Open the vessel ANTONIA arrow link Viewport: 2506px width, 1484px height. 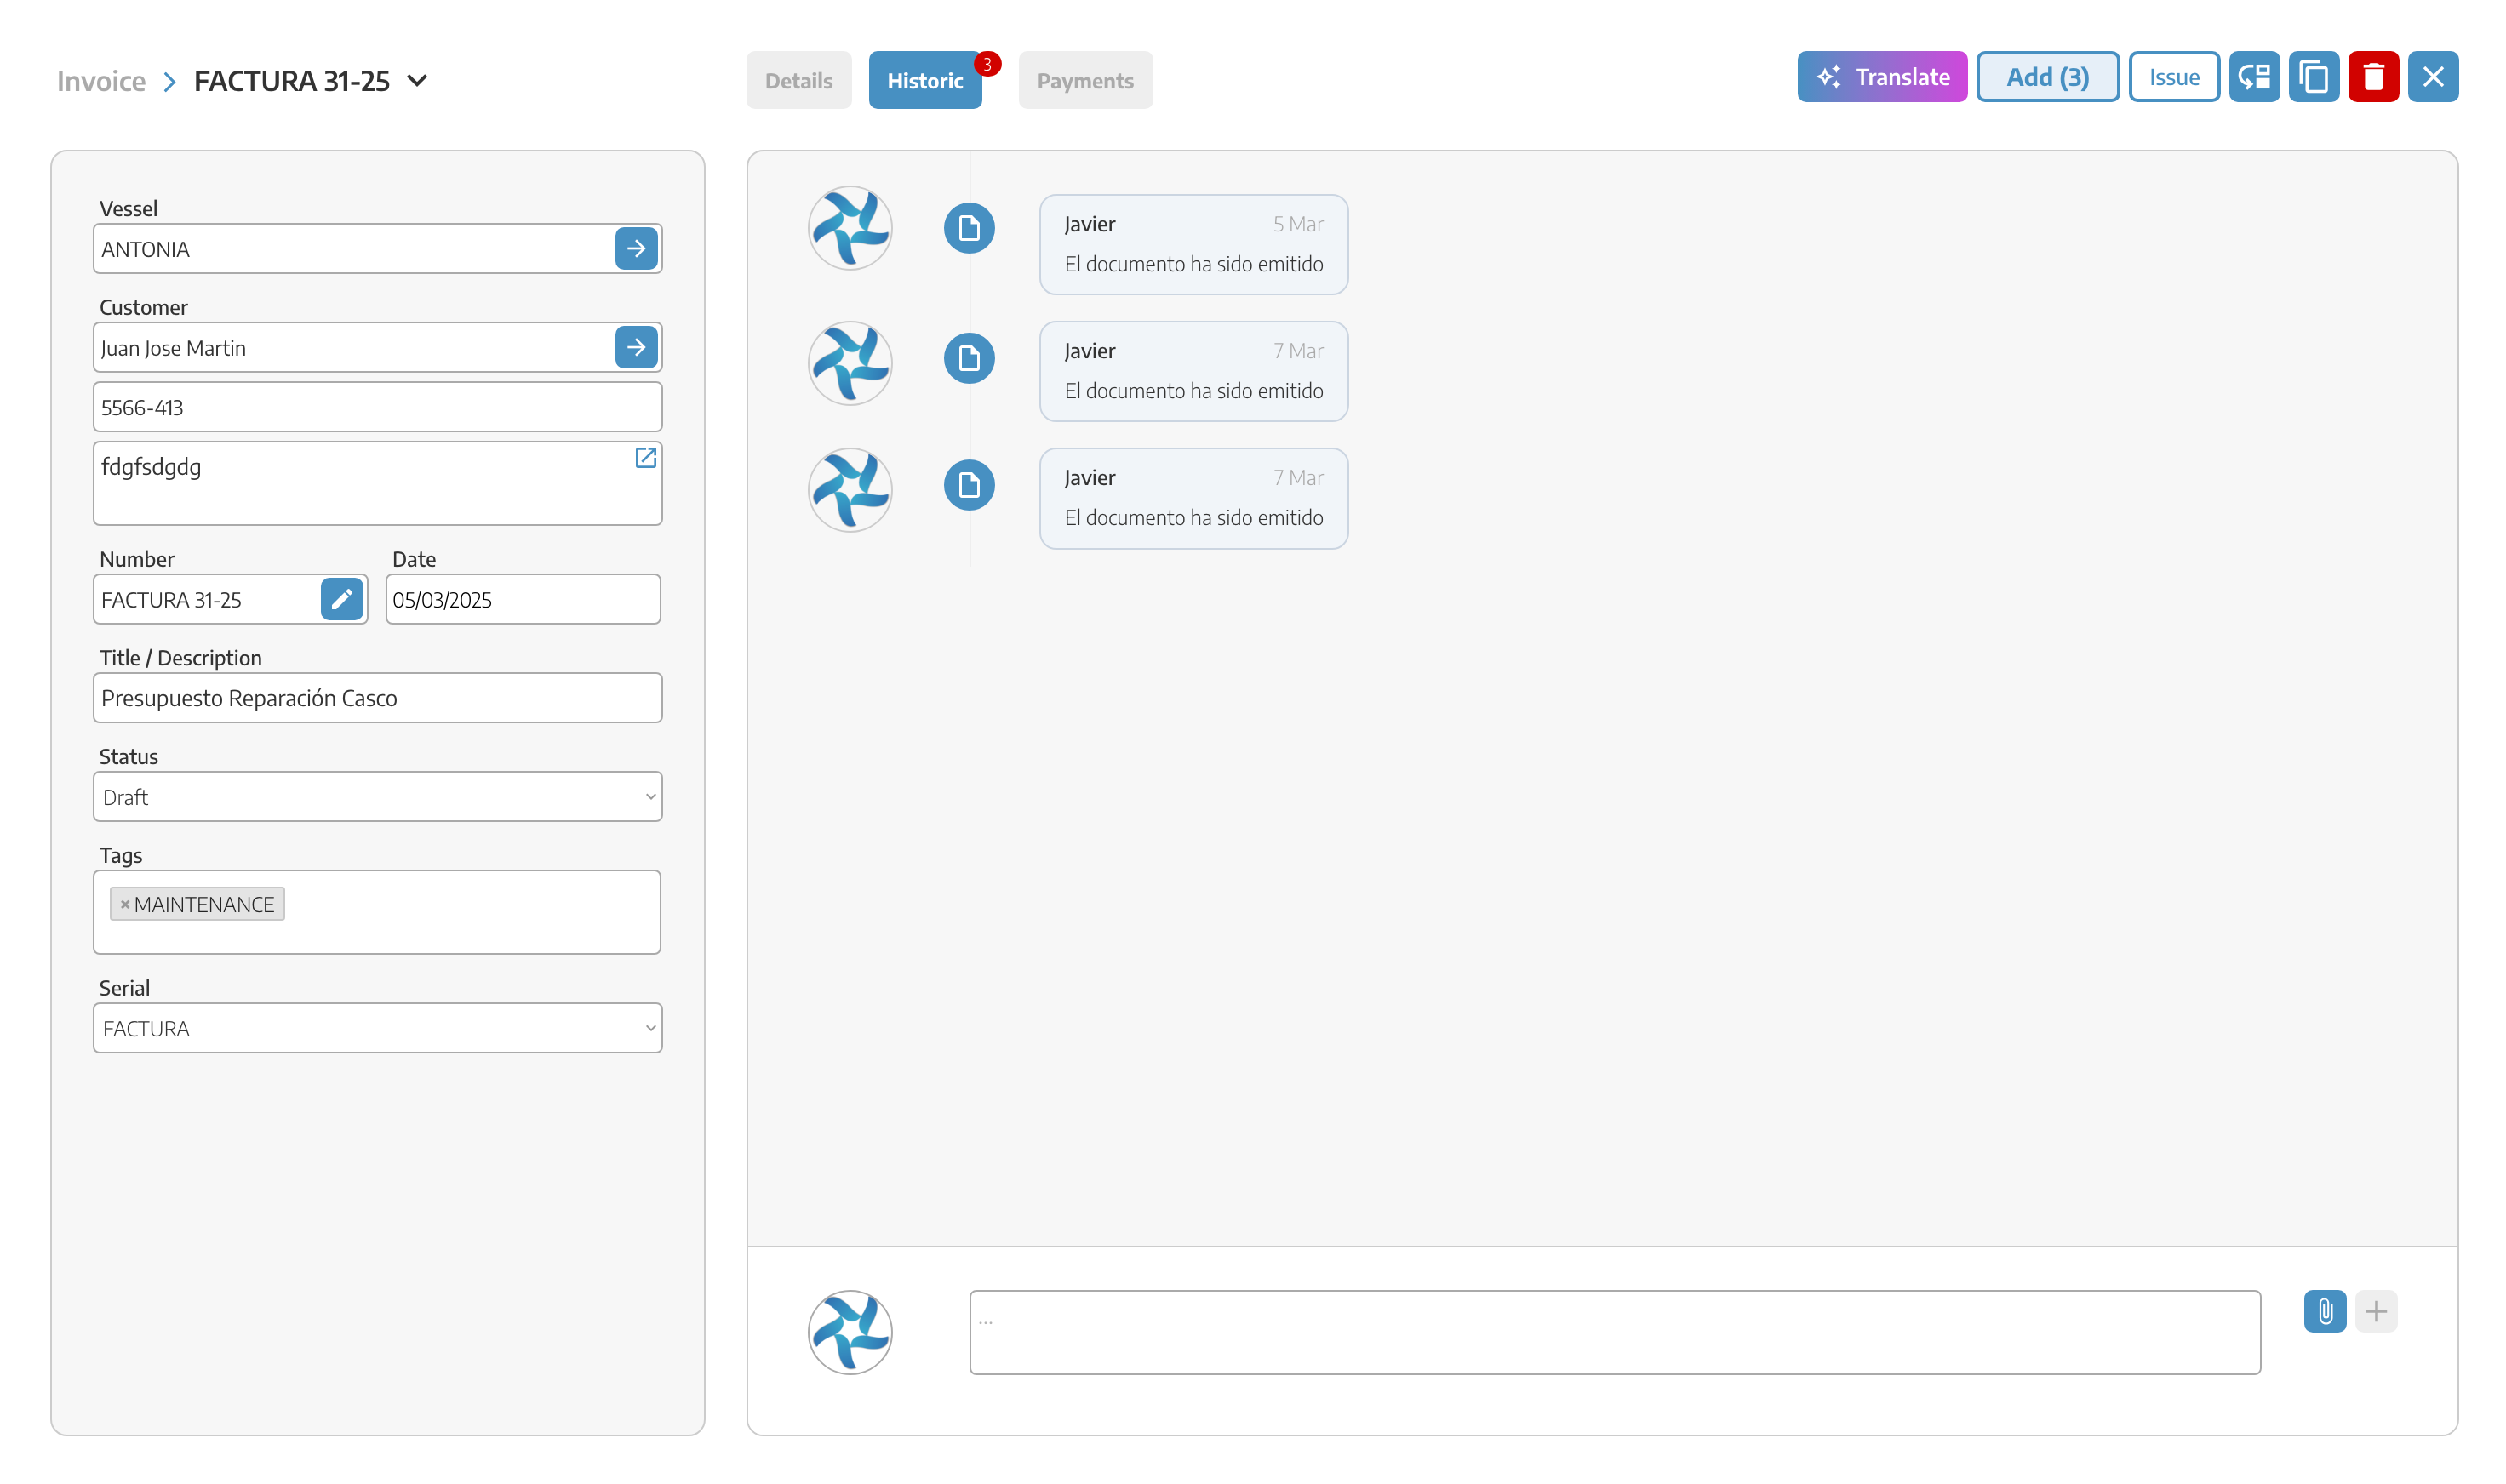pos(636,248)
